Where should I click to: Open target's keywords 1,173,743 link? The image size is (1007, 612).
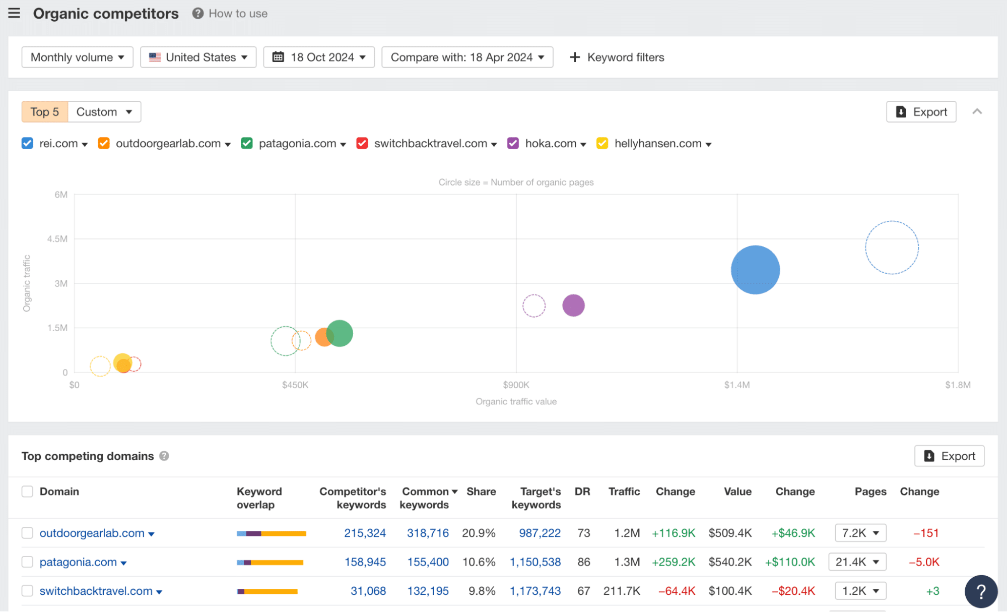535,591
